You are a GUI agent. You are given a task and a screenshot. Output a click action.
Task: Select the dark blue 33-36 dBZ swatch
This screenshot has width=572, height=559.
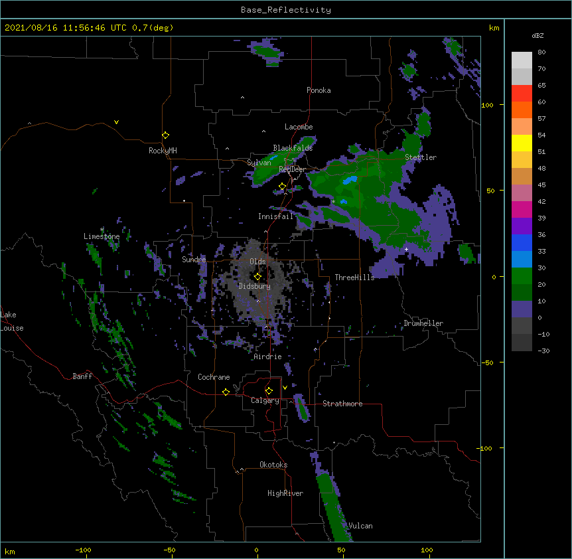[522, 242]
